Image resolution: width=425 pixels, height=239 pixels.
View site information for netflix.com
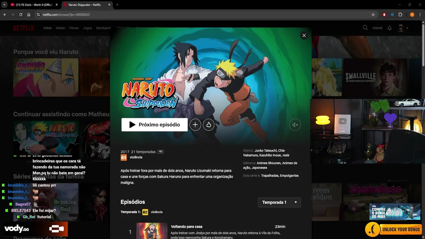[x=38, y=15]
